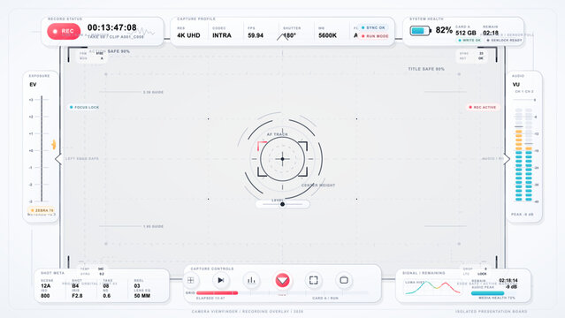Select the 180° shutter value

tap(289, 35)
